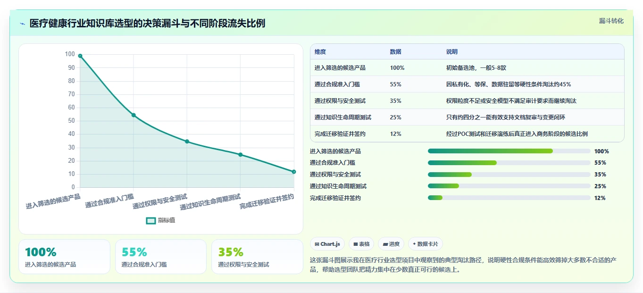Click the chart data point at value 55

point(134,115)
